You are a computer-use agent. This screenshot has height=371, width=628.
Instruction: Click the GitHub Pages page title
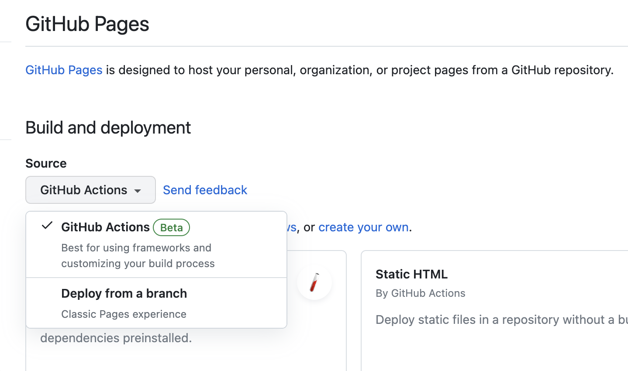click(87, 24)
